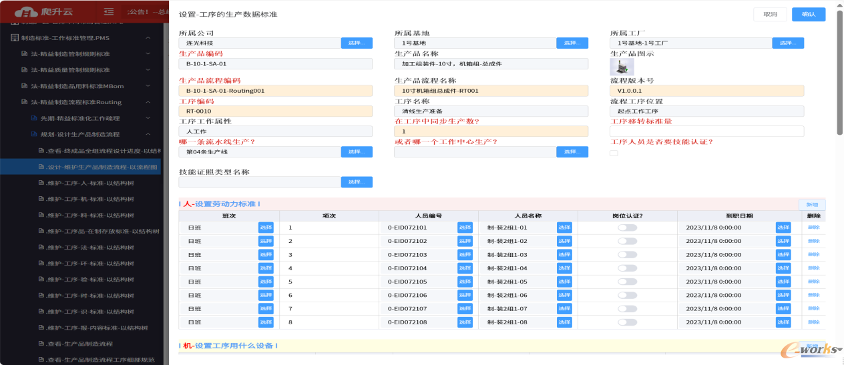
Task: Open 选择 picker for 所属公司
Action: point(357,43)
